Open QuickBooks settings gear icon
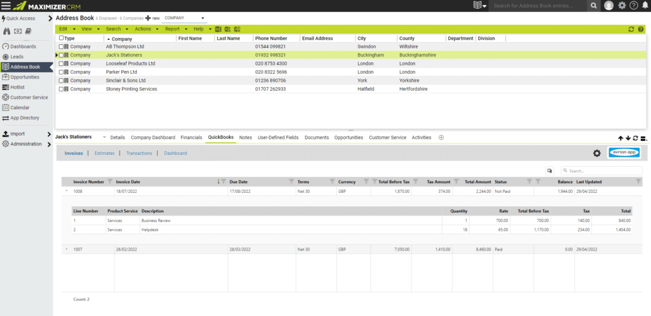651x316 pixels. pyautogui.click(x=596, y=153)
